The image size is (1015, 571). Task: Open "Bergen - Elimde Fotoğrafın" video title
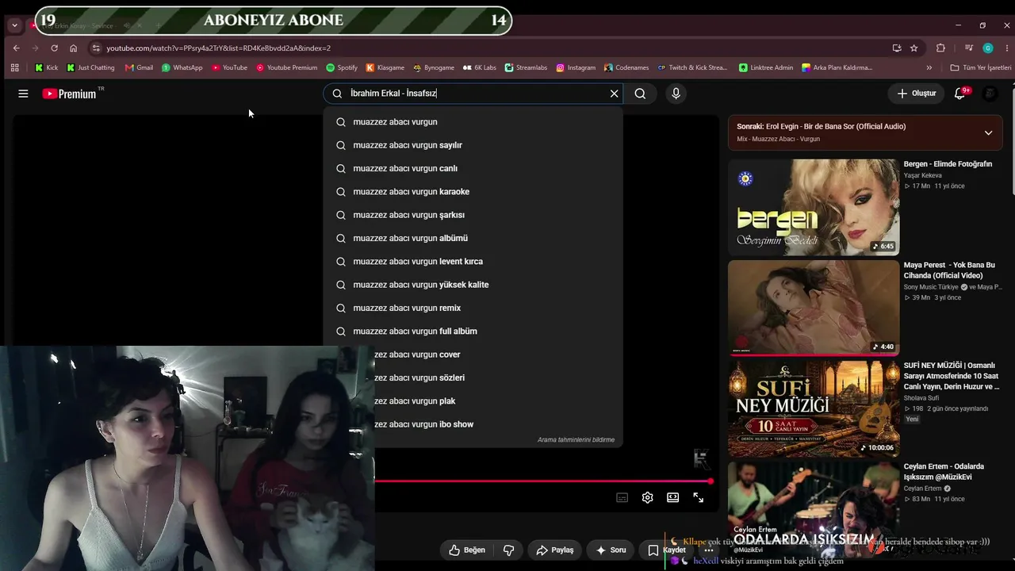(x=948, y=164)
